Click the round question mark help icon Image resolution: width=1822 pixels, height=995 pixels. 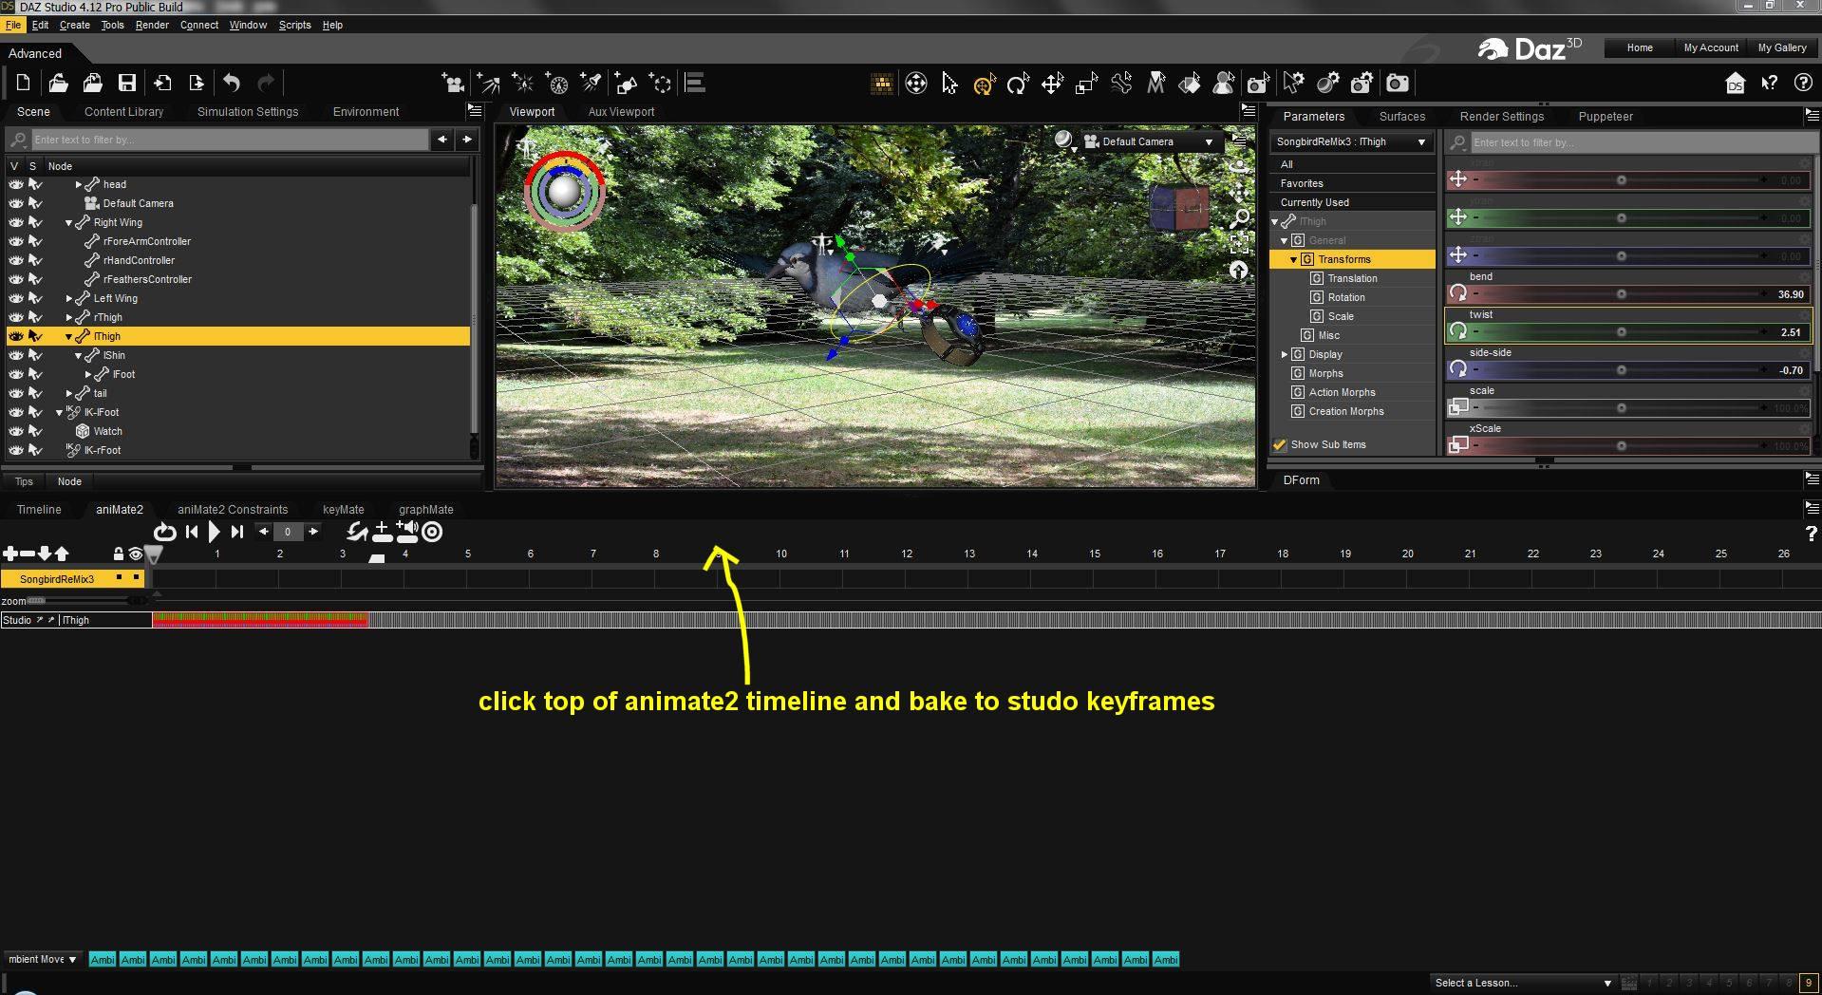coord(1803,84)
